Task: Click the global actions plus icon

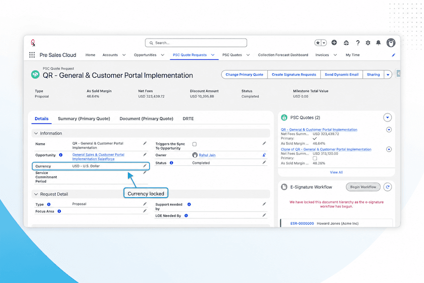Action: point(334,42)
